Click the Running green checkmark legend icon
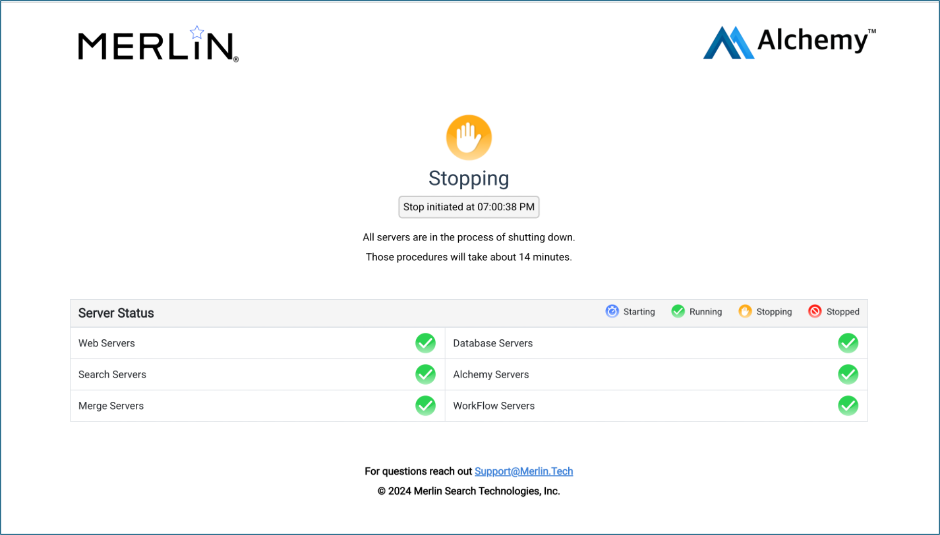 (x=678, y=311)
